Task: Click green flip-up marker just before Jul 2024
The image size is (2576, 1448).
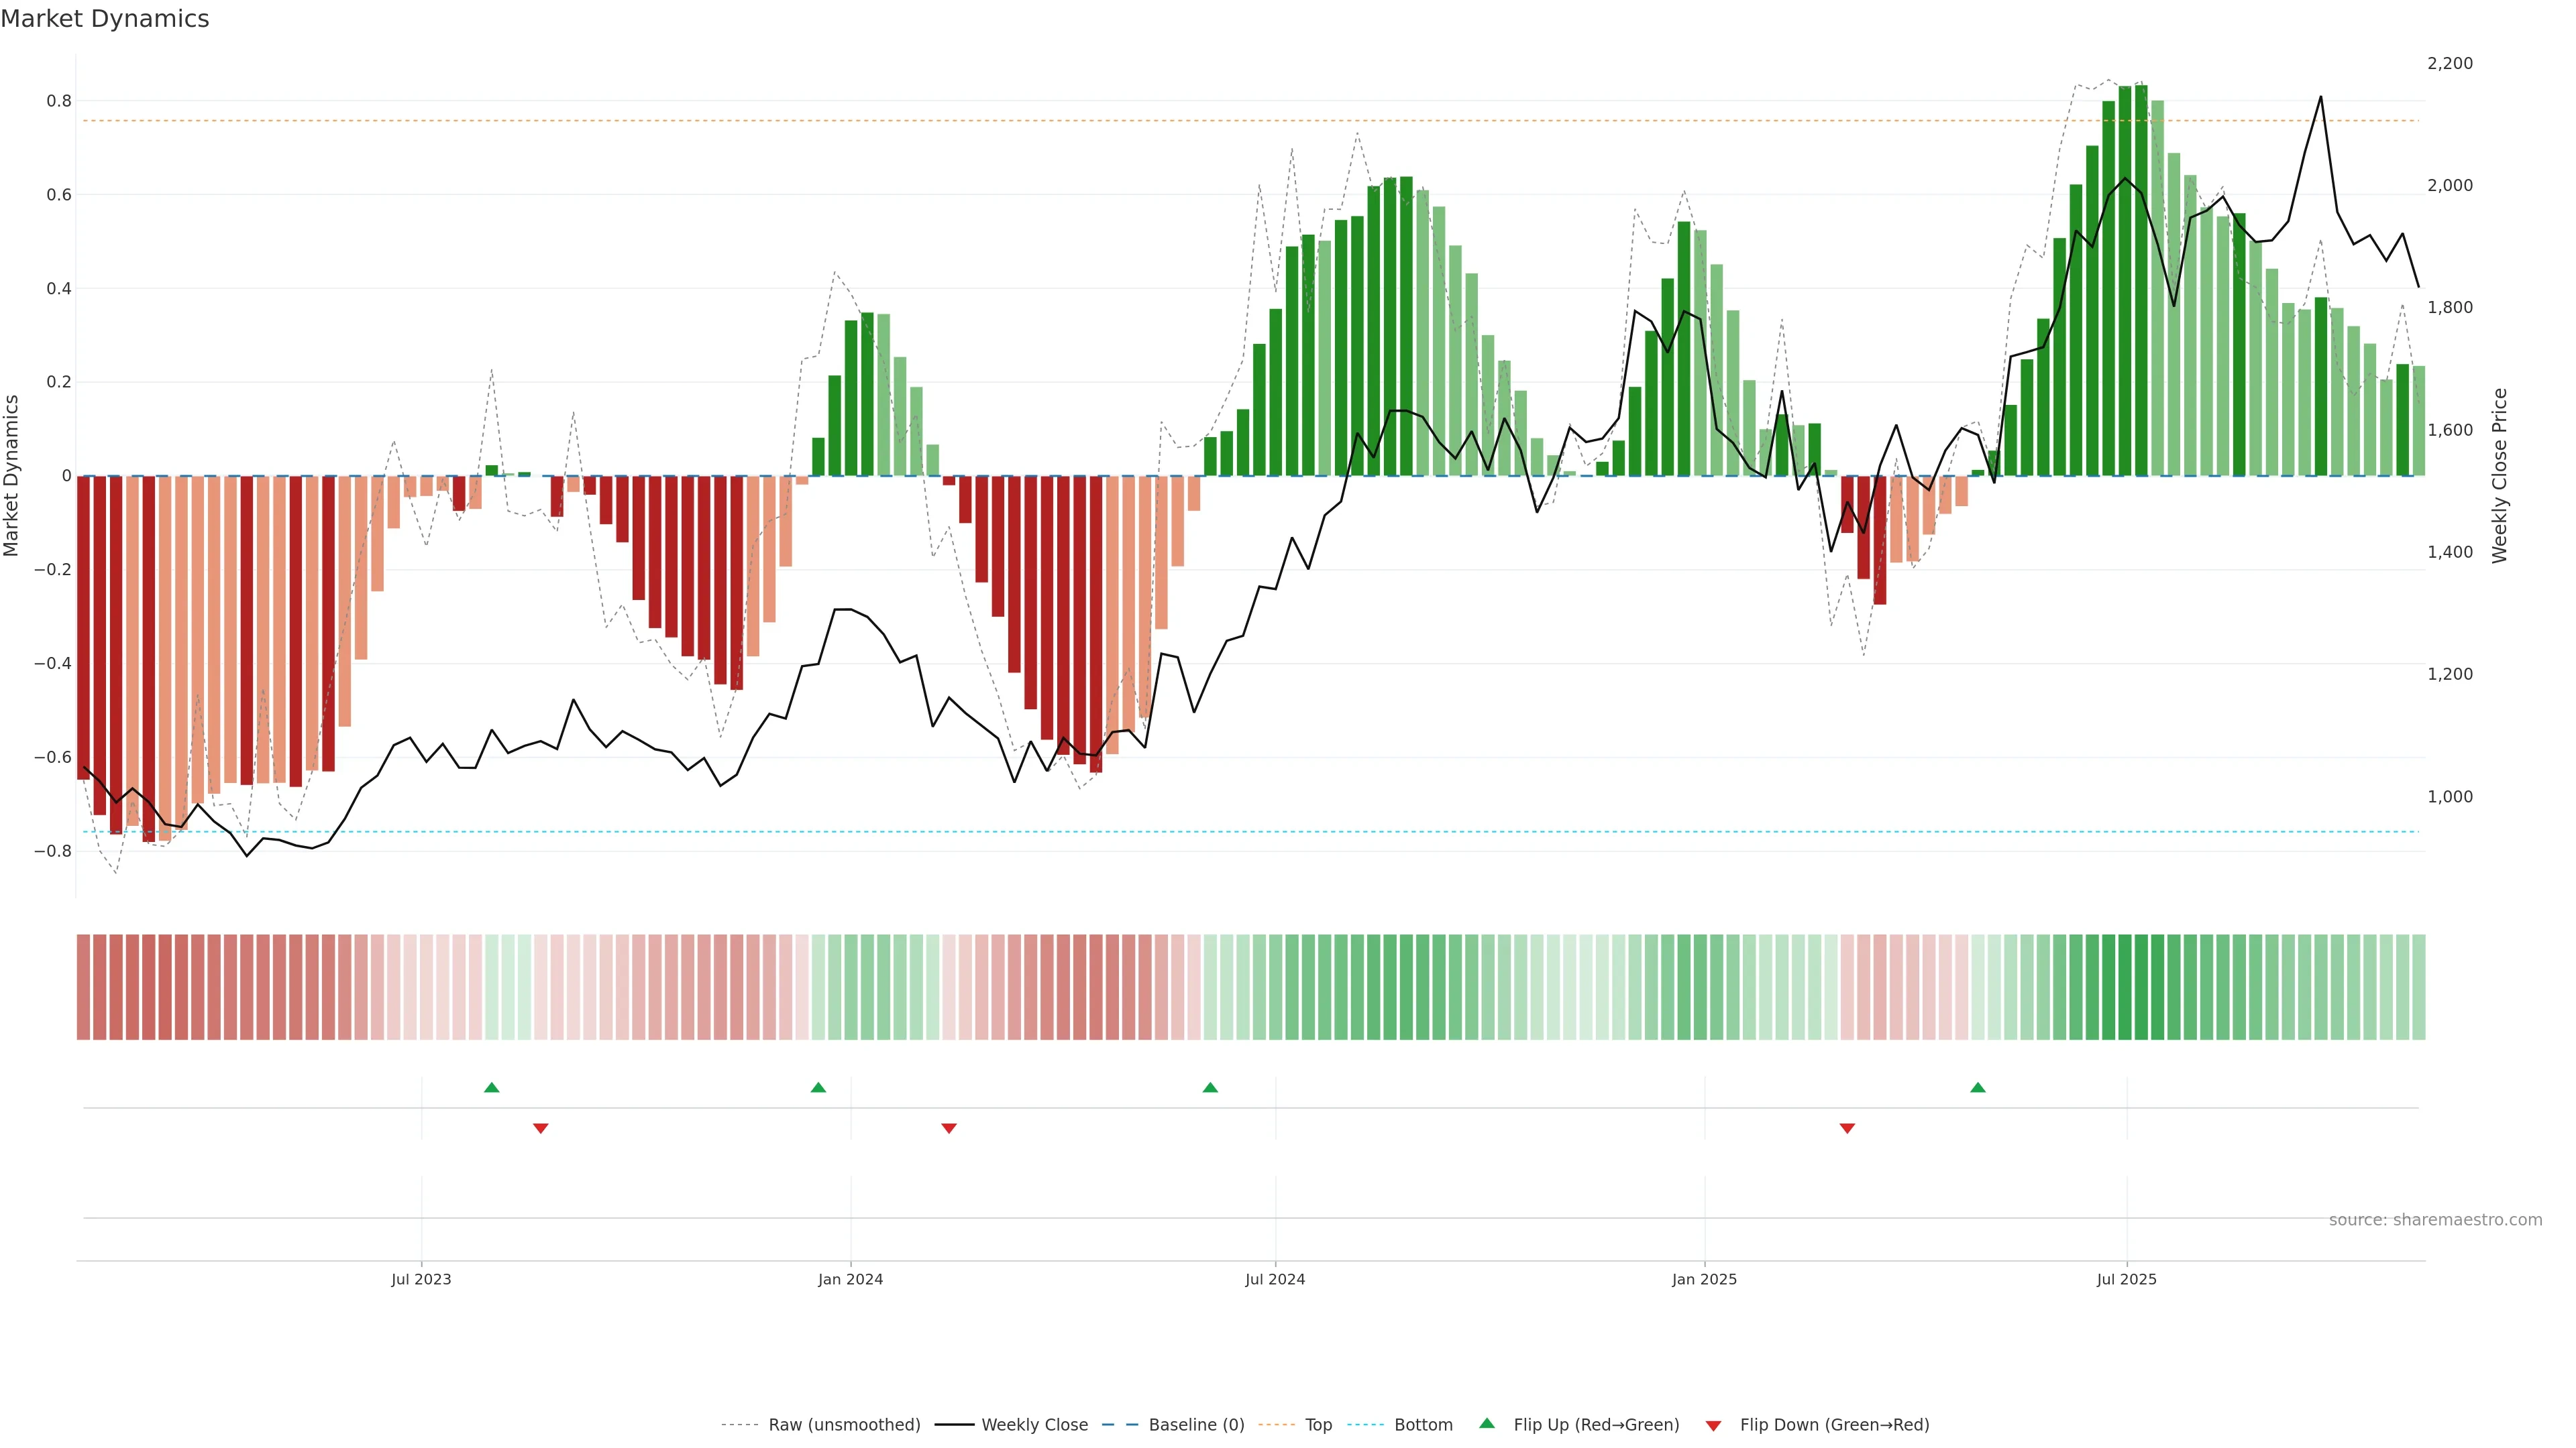Action: [1210, 1087]
